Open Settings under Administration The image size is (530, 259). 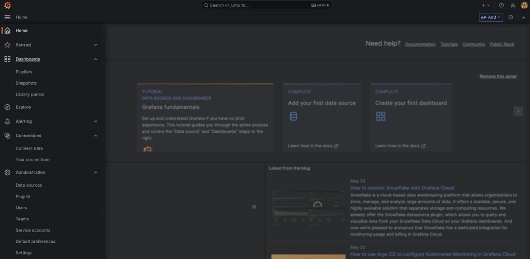click(x=24, y=253)
